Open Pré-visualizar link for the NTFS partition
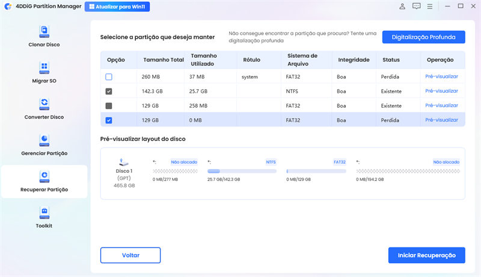481x277 pixels. point(441,91)
